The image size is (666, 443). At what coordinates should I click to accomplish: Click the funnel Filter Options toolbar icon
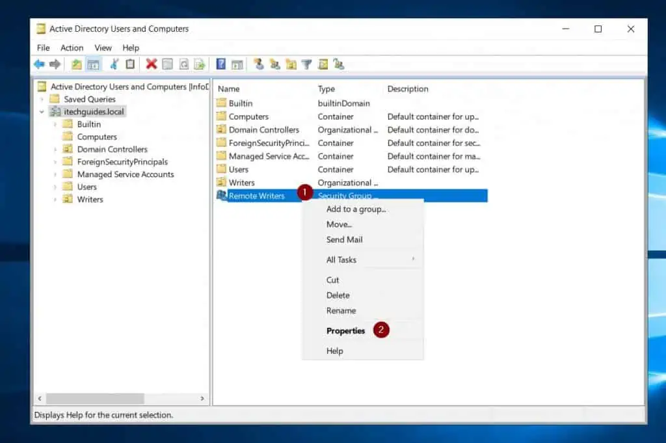pyautogui.click(x=307, y=64)
